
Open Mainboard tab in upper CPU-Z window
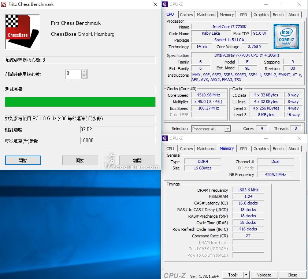pyautogui.click(x=206, y=15)
